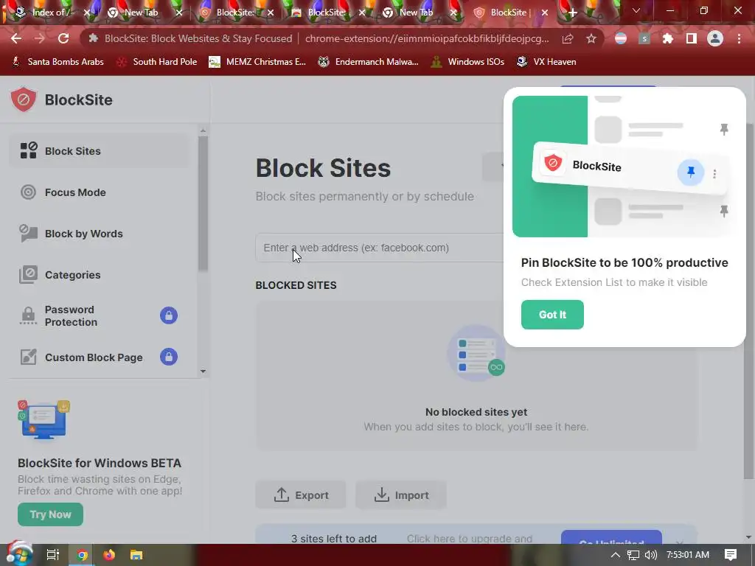
Task: Open Windows ISOs bookmark
Action: click(x=467, y=62)
